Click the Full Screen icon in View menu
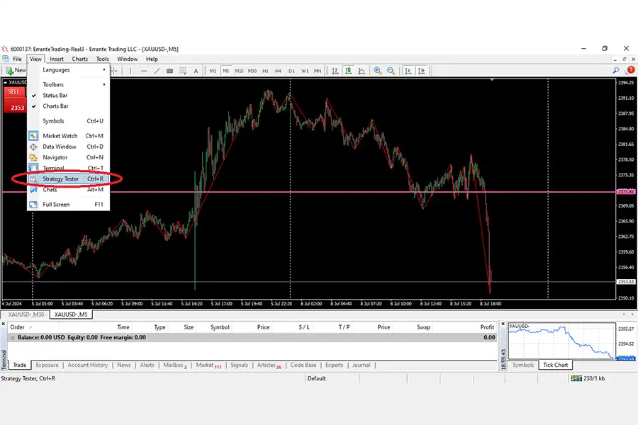Viewport: 638px width, 425px height. (33, 205)
